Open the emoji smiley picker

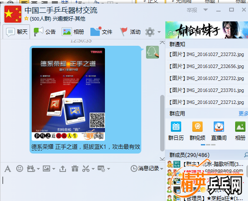coord(20,168)
